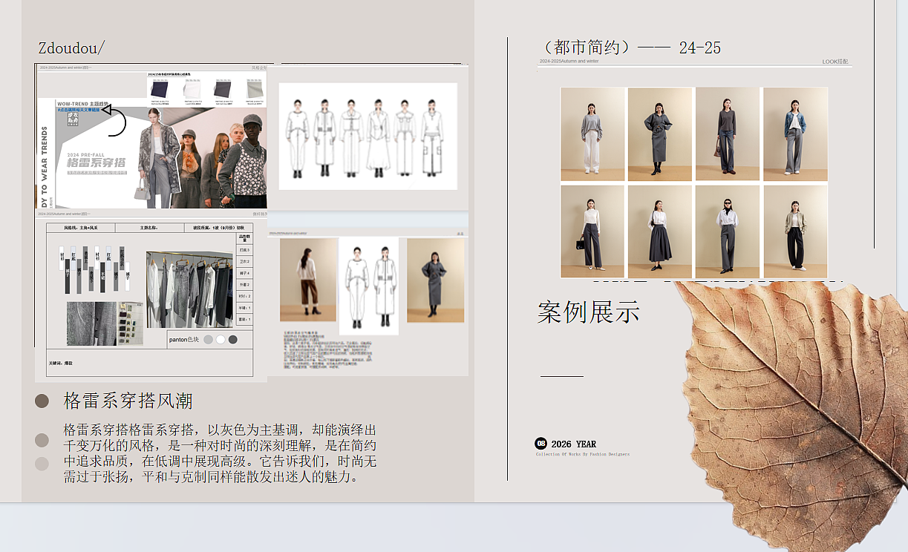Click the '卫衣 2' table cell
908x552 pixels.
244,261
